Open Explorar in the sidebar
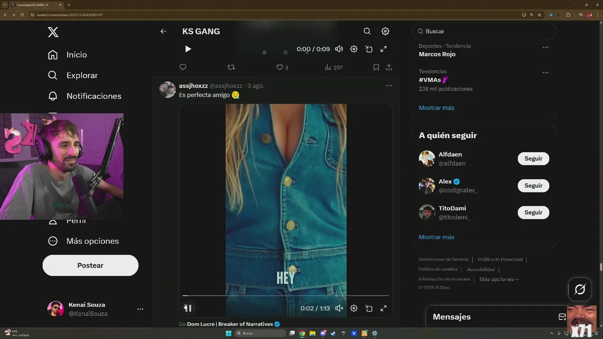This screenshot has width=603, height=339. (x=73, y=75)
